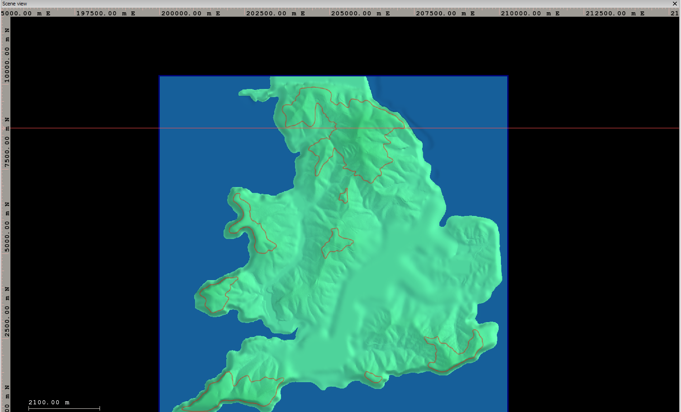Click the 2100.00 m scale bar
The image size is (681, 412).
[x=64, y=408]
